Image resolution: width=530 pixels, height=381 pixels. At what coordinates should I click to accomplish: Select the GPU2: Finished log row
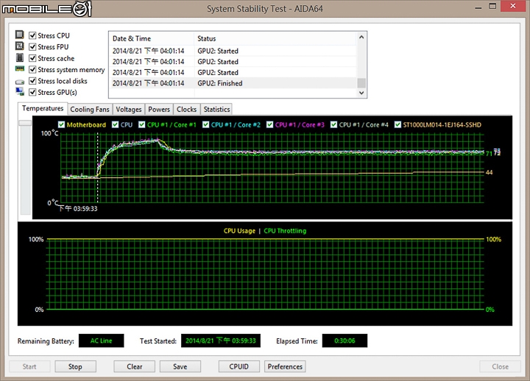(233, 83)
